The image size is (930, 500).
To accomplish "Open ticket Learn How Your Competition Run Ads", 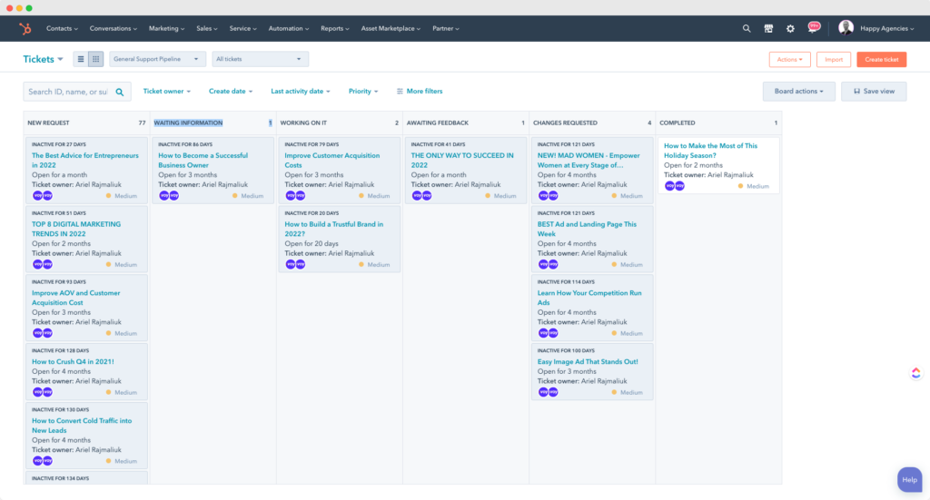I will click(x=589, y=298).
